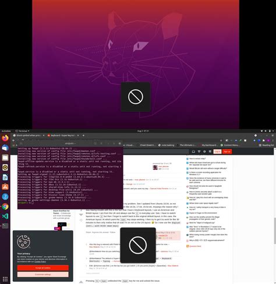
Task: Open Stack Exchange inbox icon
Action: [x=193, y=151]
